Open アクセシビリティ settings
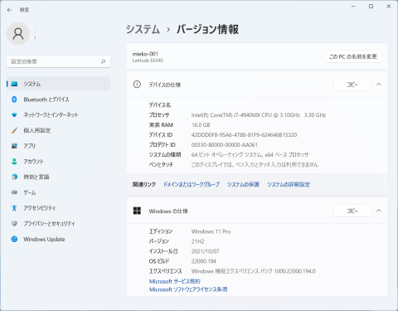 pos(58,207)
